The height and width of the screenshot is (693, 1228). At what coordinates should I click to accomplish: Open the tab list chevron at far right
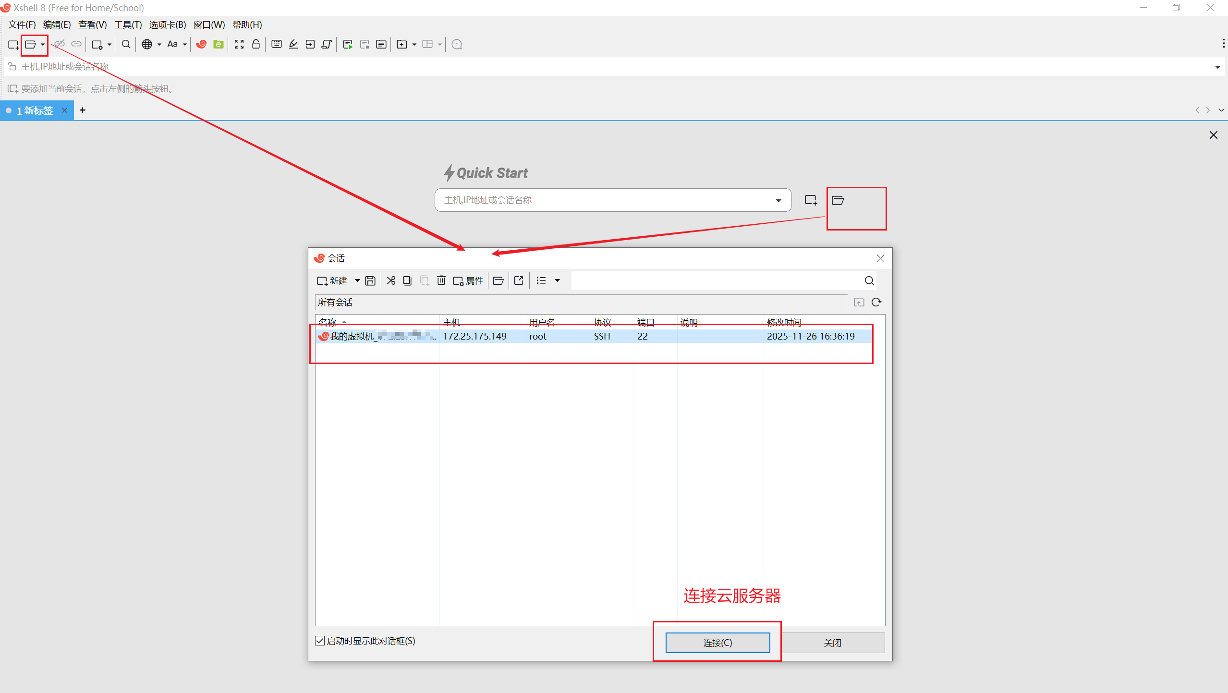point(1221,110)
